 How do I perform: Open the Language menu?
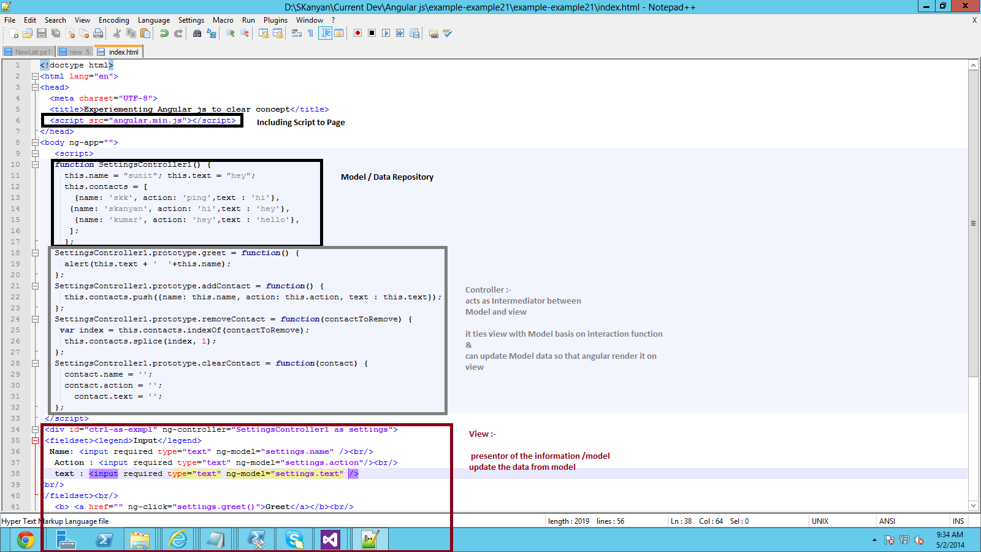pos(154,20)
